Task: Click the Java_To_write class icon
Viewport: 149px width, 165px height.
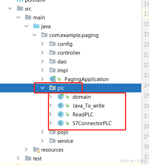Action: [61, 105]
